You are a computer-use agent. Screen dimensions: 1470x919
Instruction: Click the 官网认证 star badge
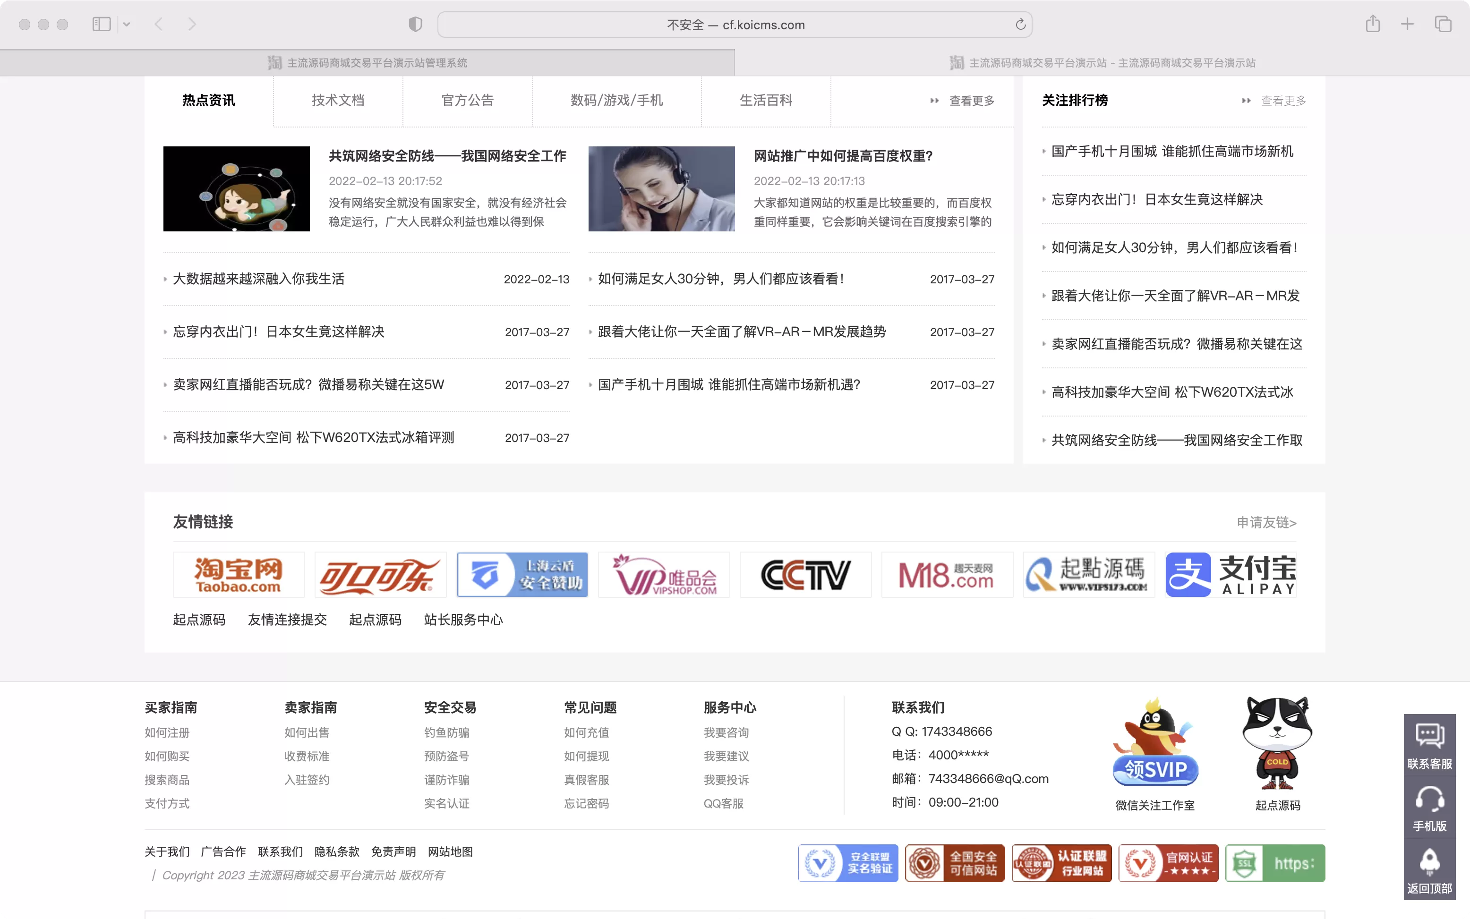(x=1169, y=863)
